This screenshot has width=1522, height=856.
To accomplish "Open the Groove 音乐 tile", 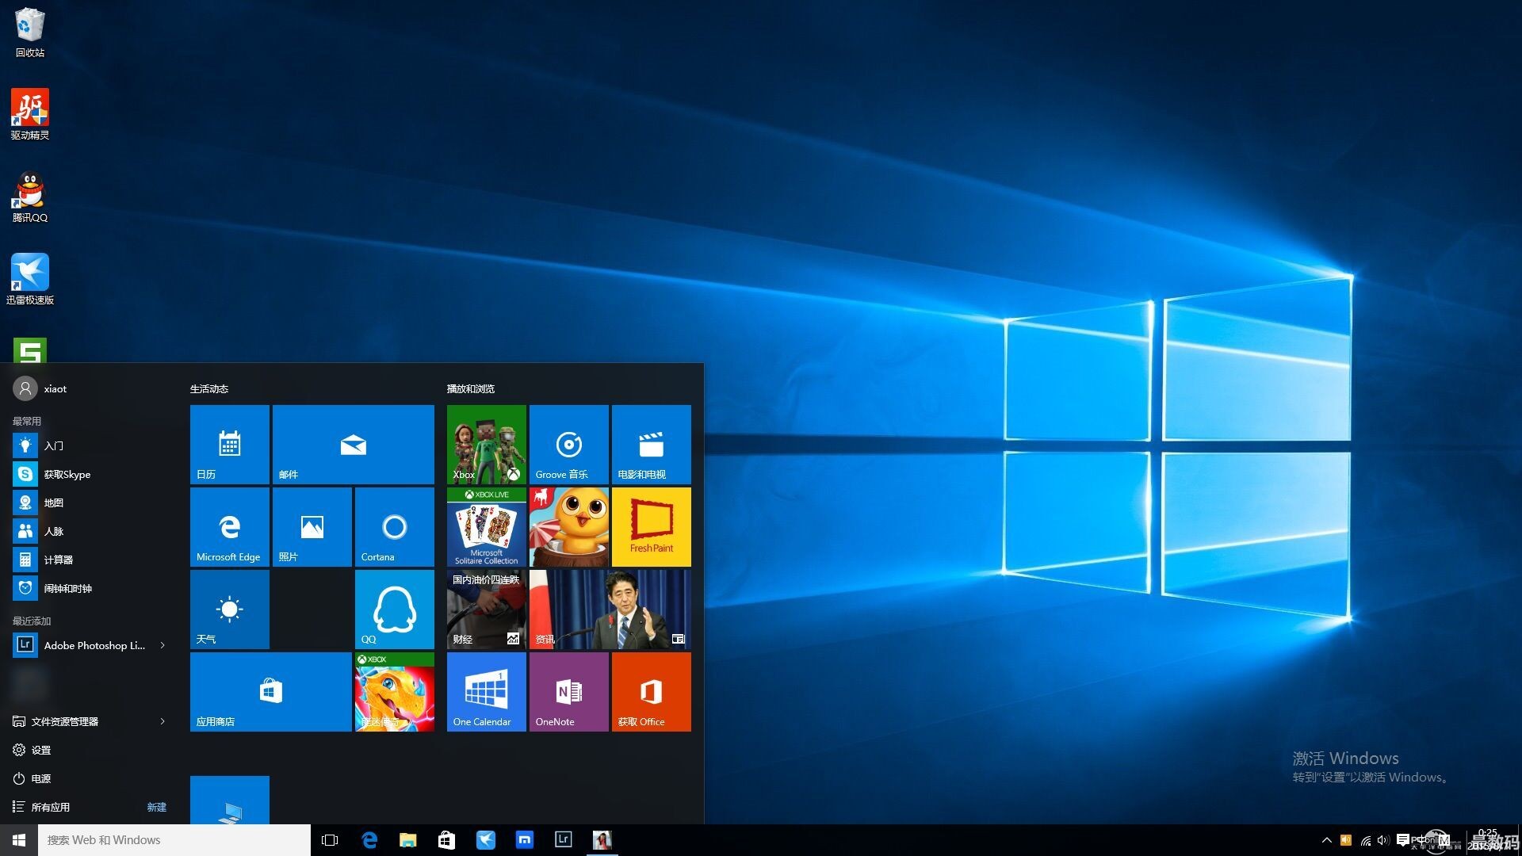I will point(568,445).
